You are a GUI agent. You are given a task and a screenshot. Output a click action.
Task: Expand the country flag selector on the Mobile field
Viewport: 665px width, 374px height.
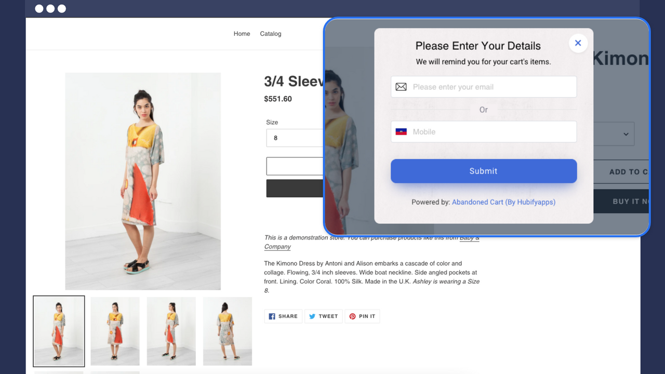(401, 131)
